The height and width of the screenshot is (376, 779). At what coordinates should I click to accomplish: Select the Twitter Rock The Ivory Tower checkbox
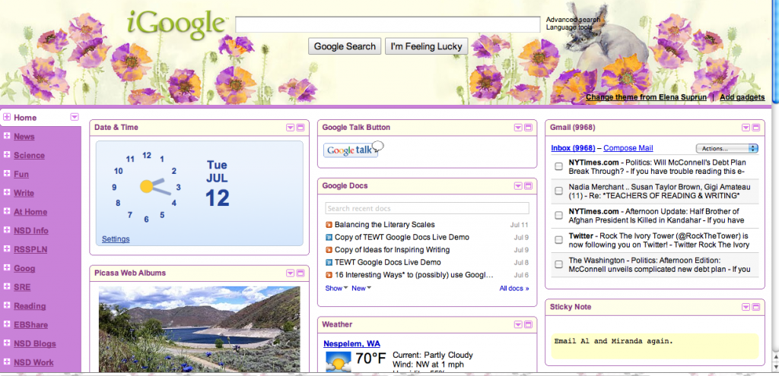(x=558, y=240)
